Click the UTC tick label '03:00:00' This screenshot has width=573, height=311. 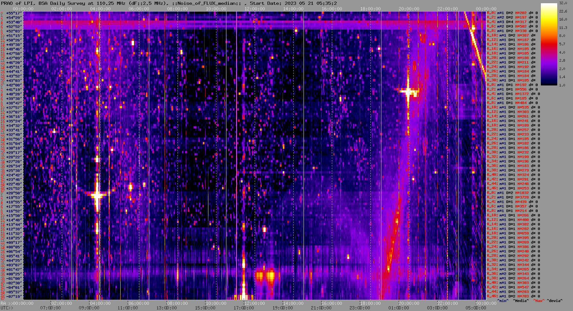pos(437,308)
